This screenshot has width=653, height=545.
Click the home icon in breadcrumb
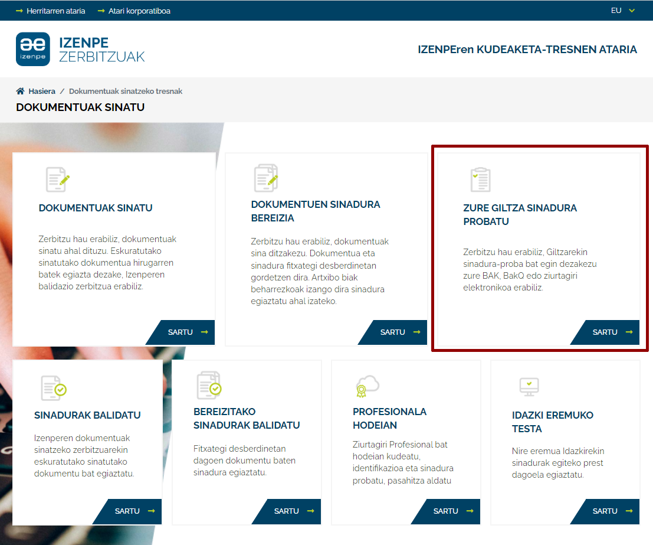21,92
